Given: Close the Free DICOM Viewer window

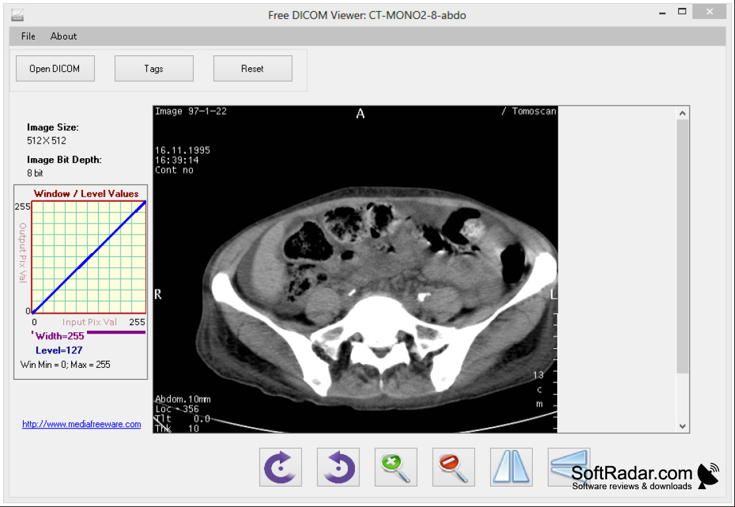Looking at the screenshot, I should point(709,12).
